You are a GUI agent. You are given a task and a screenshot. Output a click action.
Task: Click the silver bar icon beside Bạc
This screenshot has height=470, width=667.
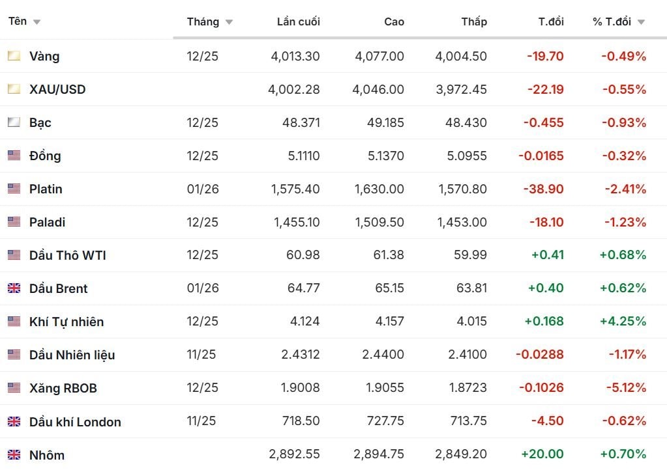(14, 122)
